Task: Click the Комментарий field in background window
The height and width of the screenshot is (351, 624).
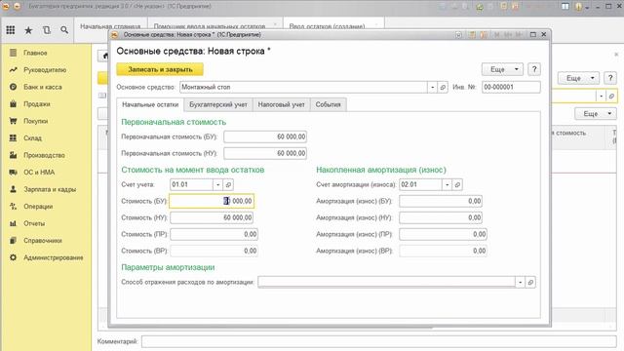Action: [x=379, y=341]
